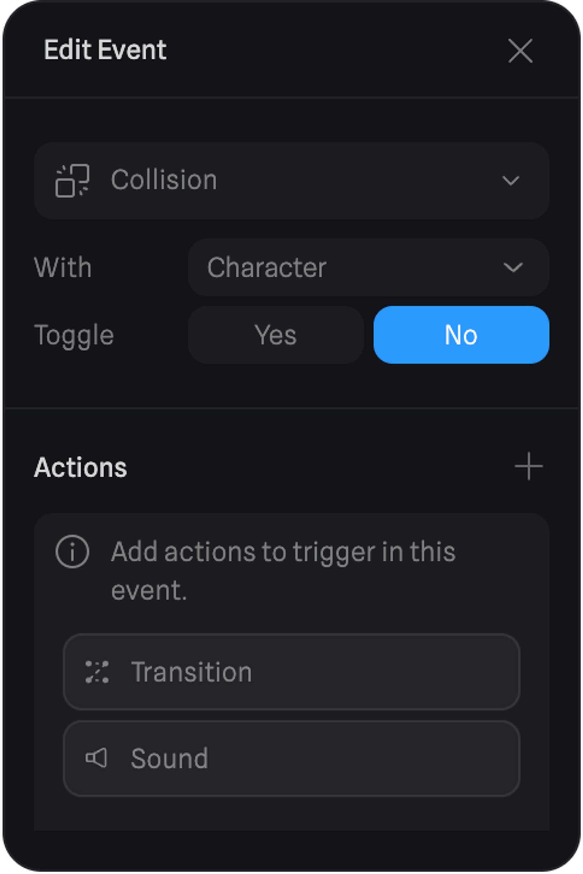
Task: Open the Collision event type dropdown
Action: [291, 181]
